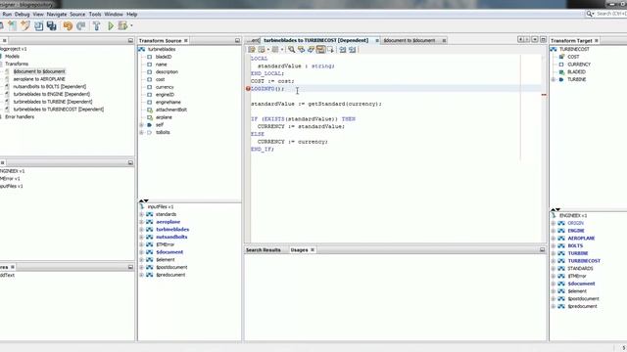Click the red error marker beside LOGINFO
This screenshot has width=627, height=352.
[248, 89]
